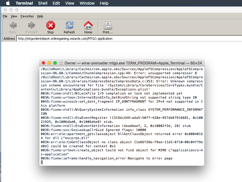242x182 pixels.
Task: Close the Terminal window with red button
Action: (43, 63)
